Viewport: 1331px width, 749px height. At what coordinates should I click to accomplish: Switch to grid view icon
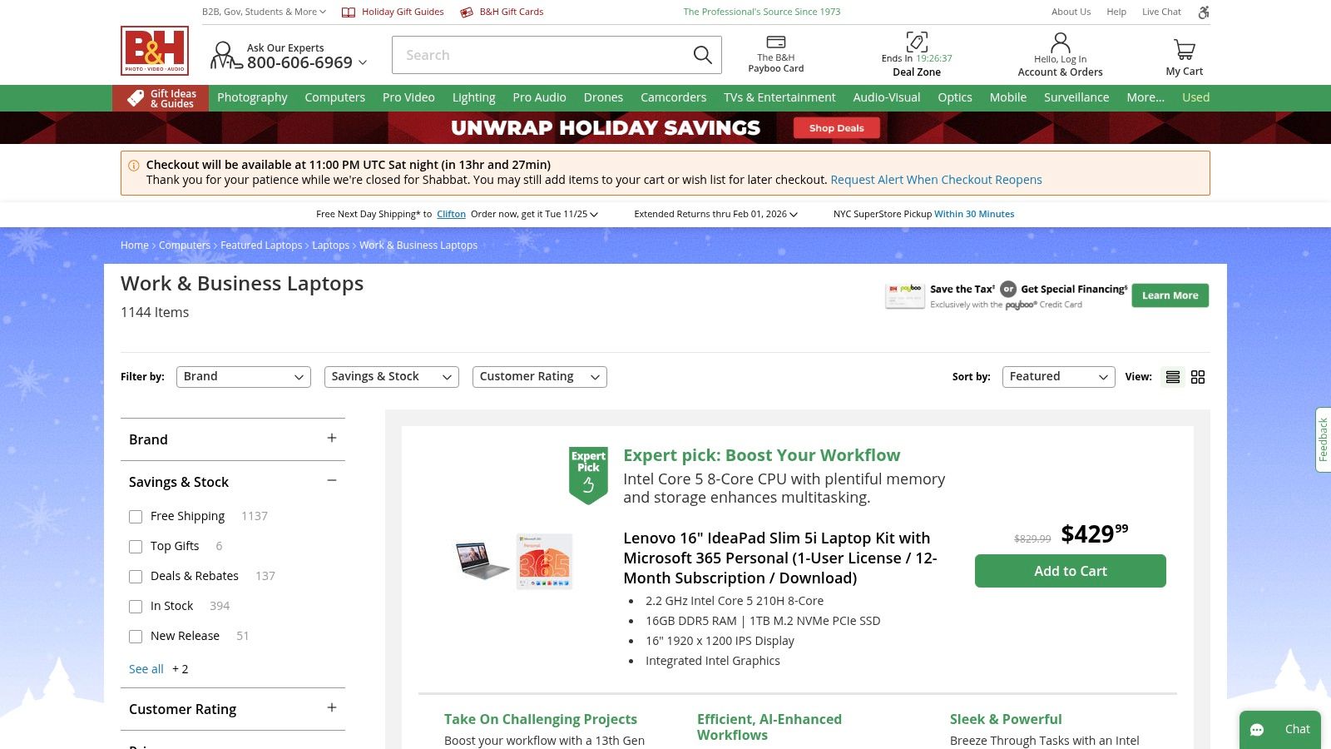pos(1198,377)
